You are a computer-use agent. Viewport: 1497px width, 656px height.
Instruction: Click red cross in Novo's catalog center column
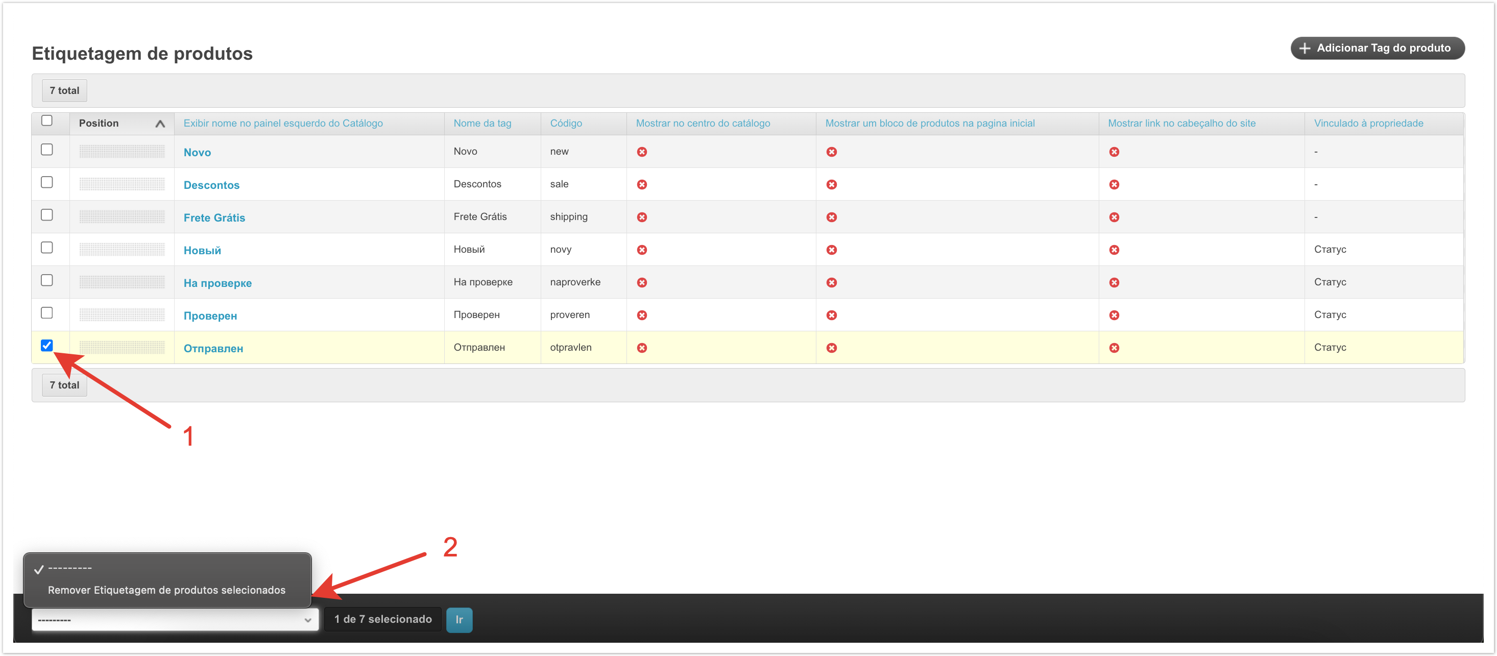click(x=642, y=152)
